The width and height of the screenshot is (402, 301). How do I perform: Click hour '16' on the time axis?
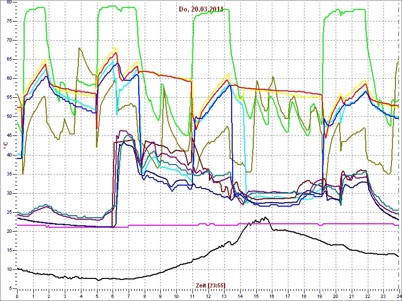tap(271, 295)
